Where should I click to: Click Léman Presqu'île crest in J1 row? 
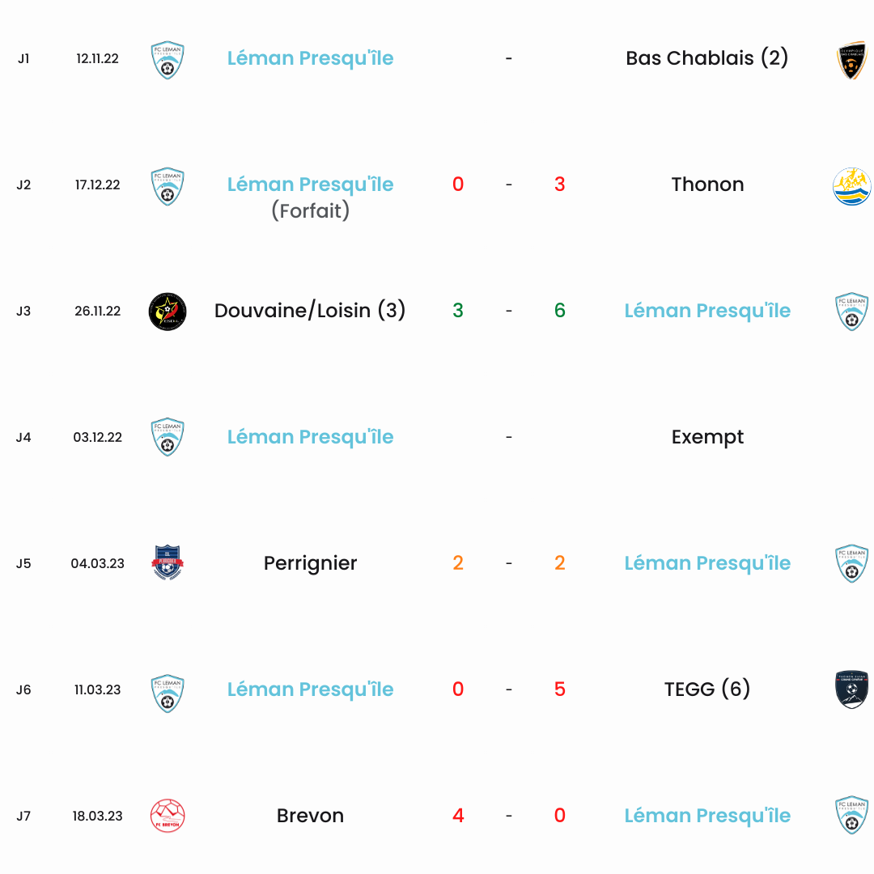[168, 60]
